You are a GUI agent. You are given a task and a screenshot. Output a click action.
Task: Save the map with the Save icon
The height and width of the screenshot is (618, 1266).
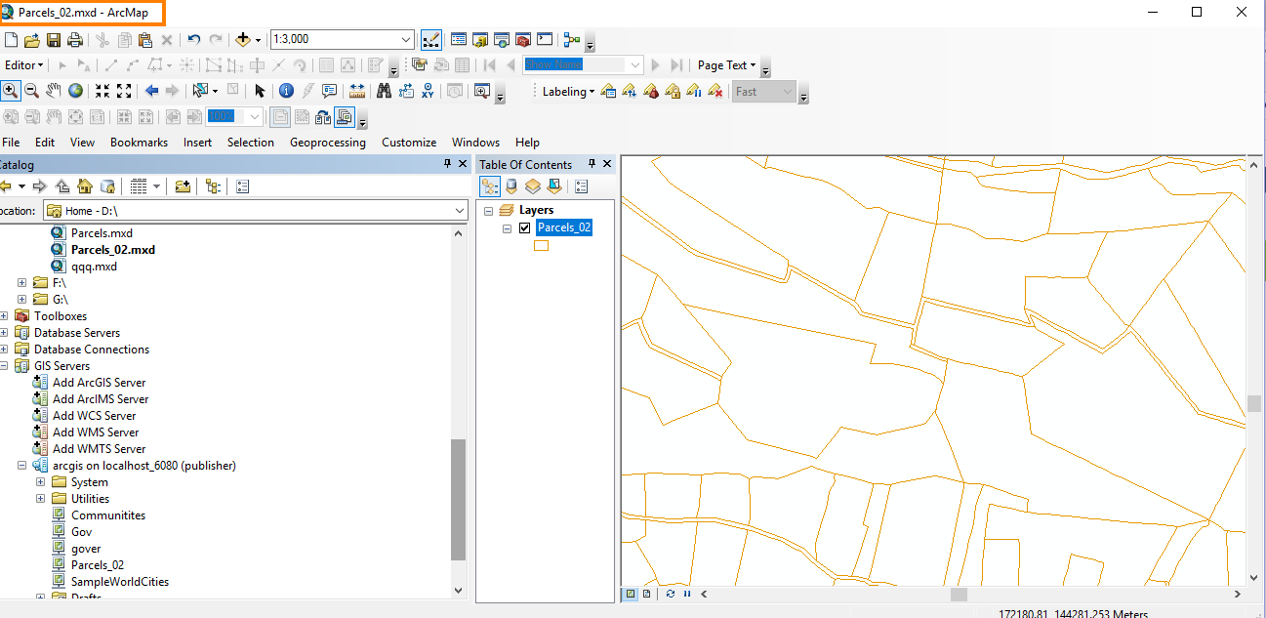(x=54, y=40)
